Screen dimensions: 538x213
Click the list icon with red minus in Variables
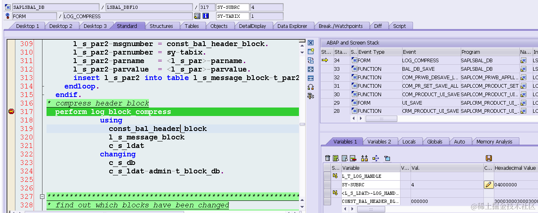click(353, 158)
